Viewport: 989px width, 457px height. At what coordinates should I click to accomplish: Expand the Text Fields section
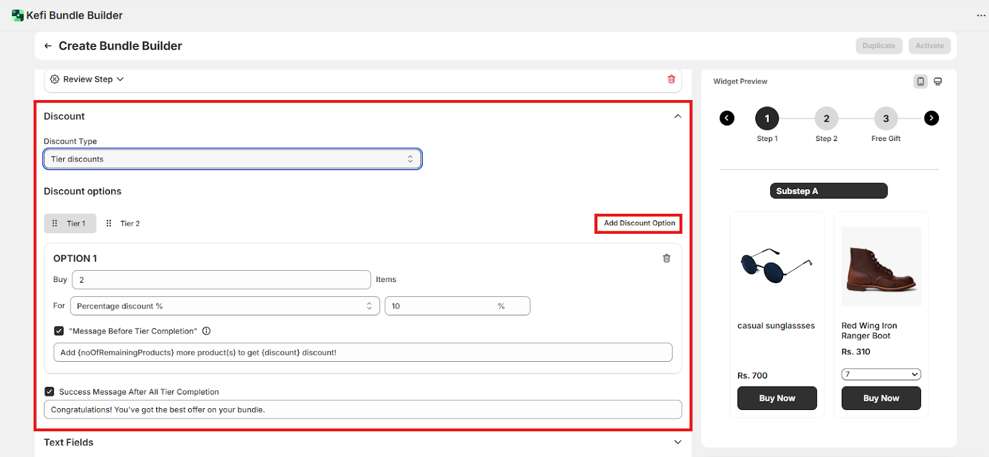click(677, 442)
